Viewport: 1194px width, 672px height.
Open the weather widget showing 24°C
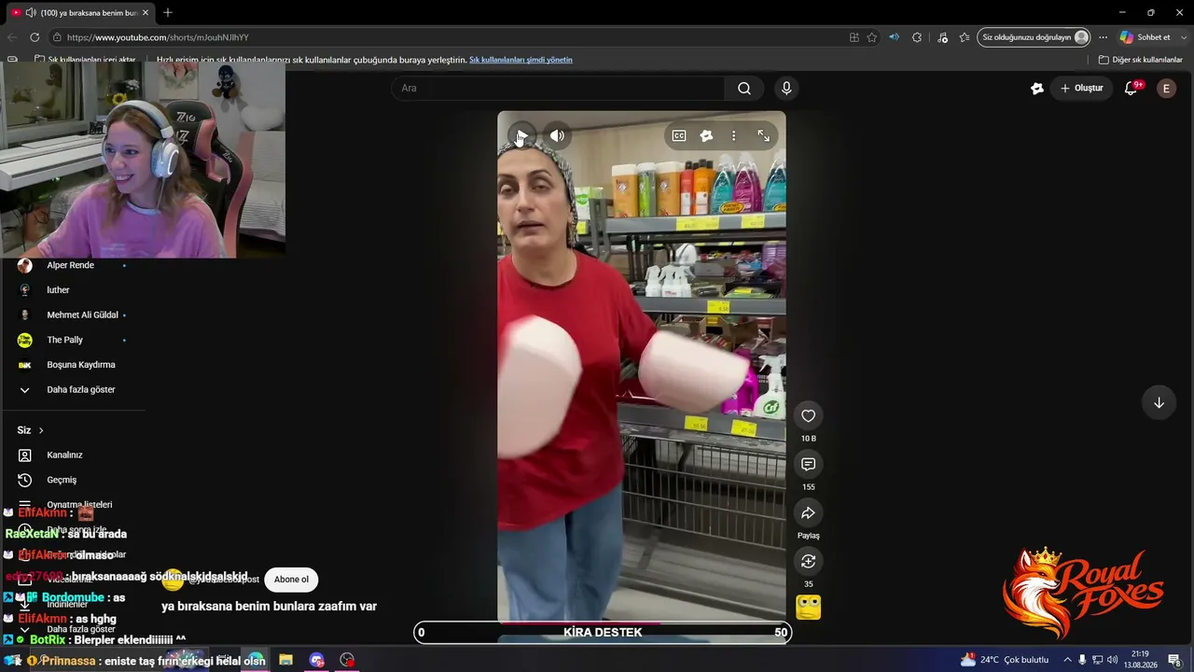(x=1004, y=660)
